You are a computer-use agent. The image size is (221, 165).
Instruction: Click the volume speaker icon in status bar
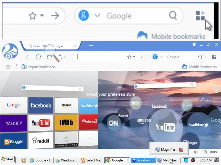pos(196,152)
